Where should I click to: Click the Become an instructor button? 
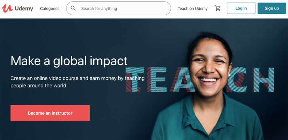point(50,113)
